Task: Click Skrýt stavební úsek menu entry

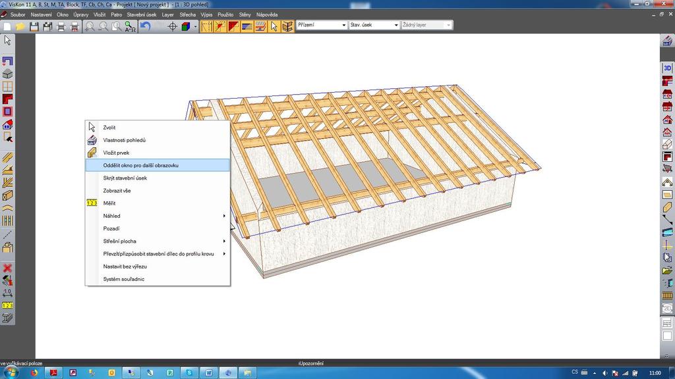Action: click(158, 178)
